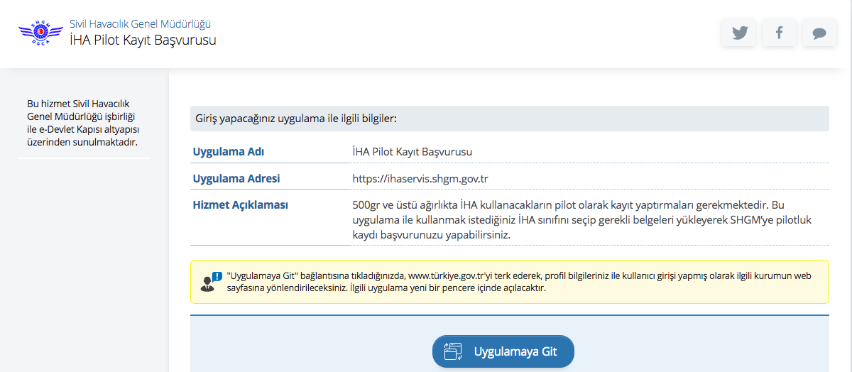Image resolution: width=852 pixels, height=372 pixels.
Task: Click the 'Giriş yapacağınız uygulama' section header
Action: (x=510, y=119)
